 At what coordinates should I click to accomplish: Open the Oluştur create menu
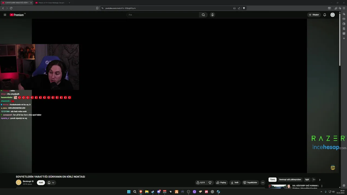[x=314, y=15]
